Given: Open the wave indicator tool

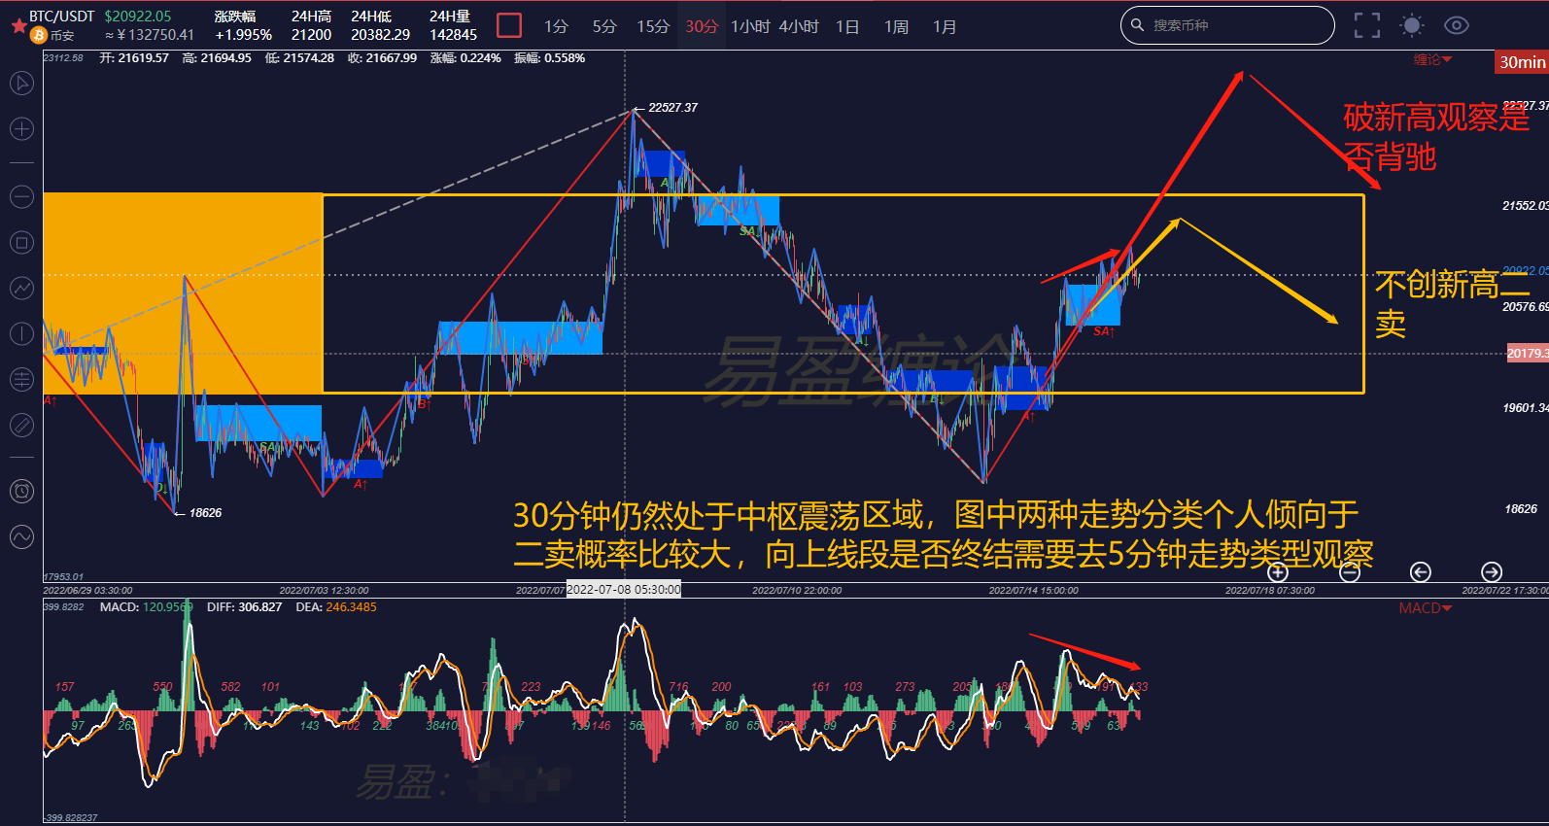Looking at the screenshot, I should 21,537.
